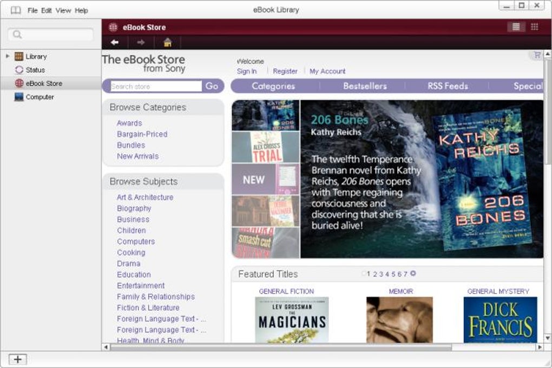Click the Register link
Image resolution: width=552 pixels, height=368 pixels.
click(285, 71)
